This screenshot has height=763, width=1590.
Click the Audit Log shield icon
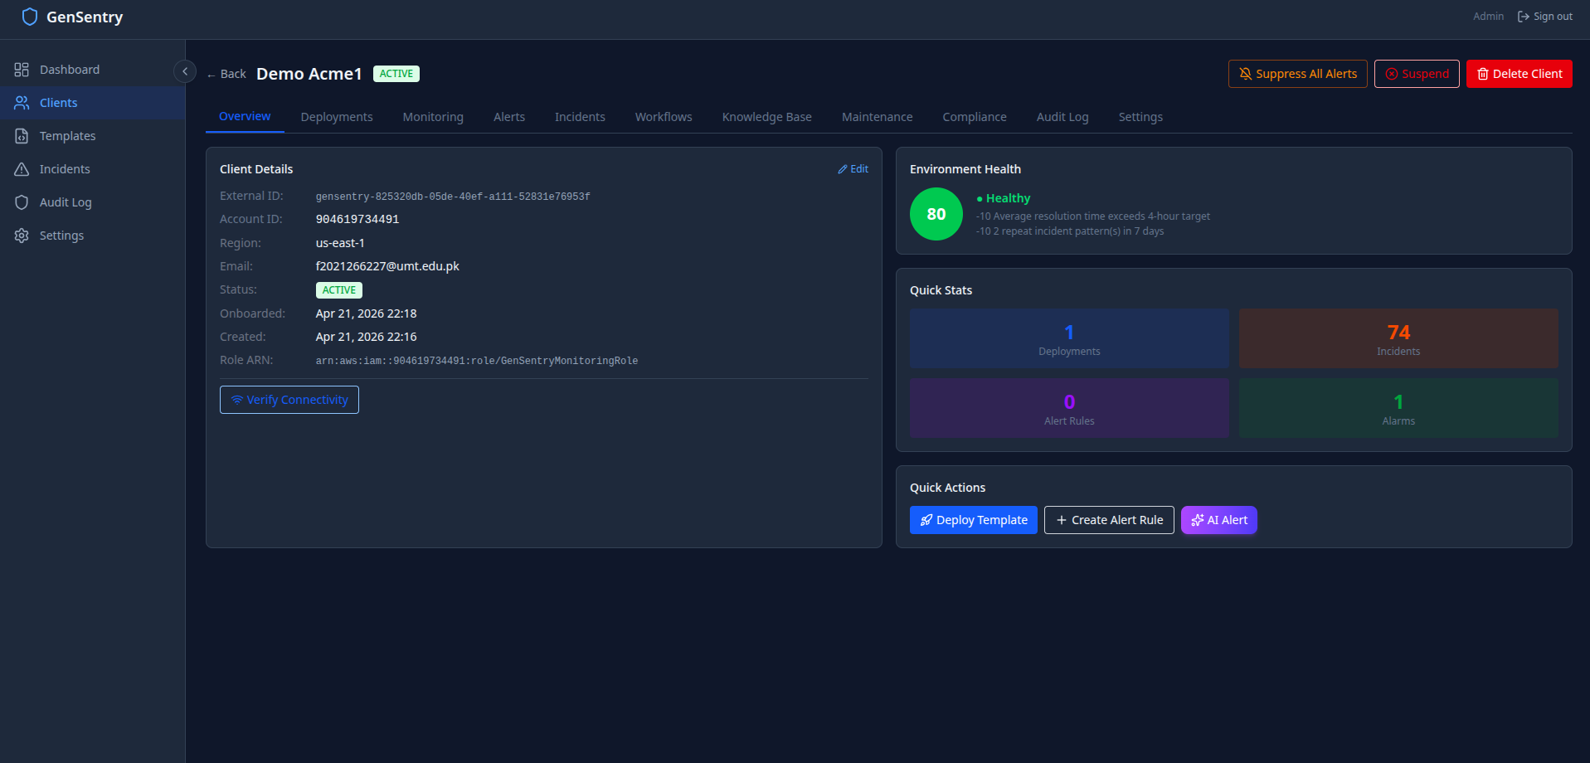tap(22, 202)
